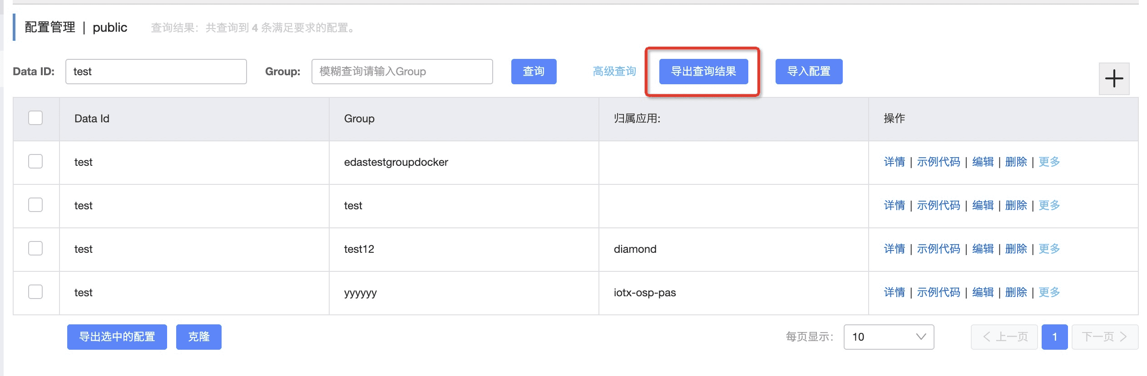
Task: Check the box for edastestgroupdocker row
Action: [35, 161]
